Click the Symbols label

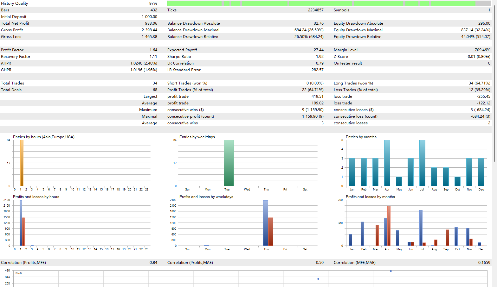tap(341, 10)
